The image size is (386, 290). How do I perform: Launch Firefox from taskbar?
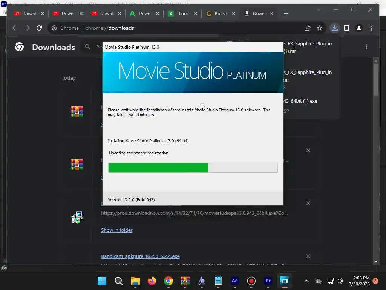(x=152, y=281)
